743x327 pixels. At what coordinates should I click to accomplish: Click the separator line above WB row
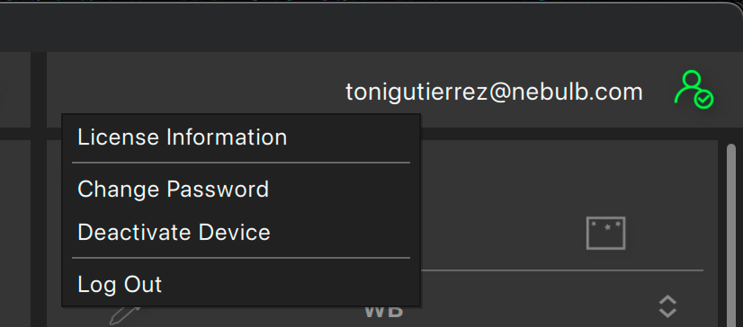coord(561,270)
